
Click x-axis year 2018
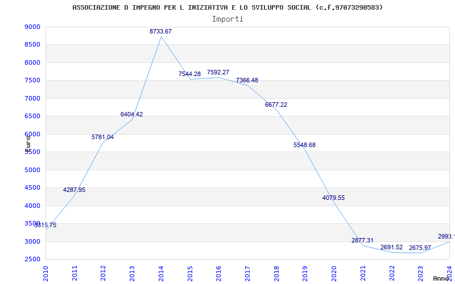pos(276,273)
